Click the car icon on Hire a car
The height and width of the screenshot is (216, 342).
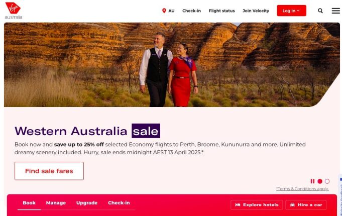coord(292,205)
